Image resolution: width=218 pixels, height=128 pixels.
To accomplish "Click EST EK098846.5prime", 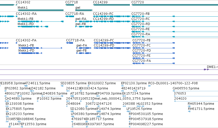I will coord(32,119).
